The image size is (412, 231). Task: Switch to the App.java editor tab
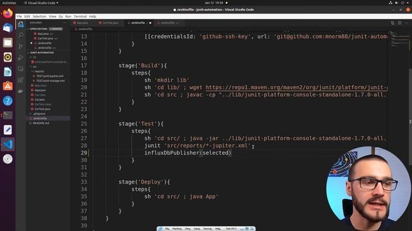coord(82,23)
